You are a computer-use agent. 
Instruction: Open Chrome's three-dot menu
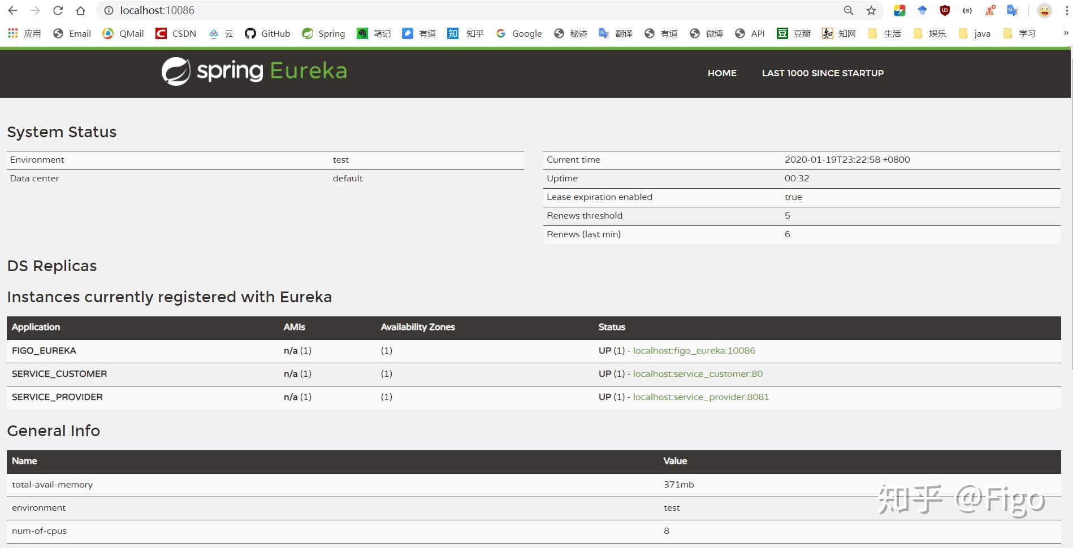coord(1066,11)
